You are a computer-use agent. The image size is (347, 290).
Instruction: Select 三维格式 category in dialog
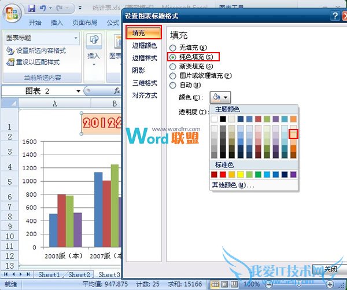(x=144, y=83)
